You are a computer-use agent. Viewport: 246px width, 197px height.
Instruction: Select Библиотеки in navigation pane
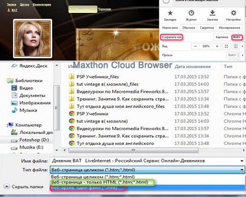[x=25, y=81]
